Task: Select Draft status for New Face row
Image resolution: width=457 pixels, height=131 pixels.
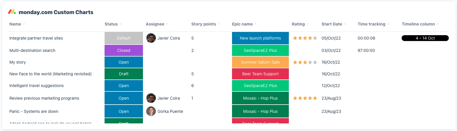Action: (x=124, y=74)
